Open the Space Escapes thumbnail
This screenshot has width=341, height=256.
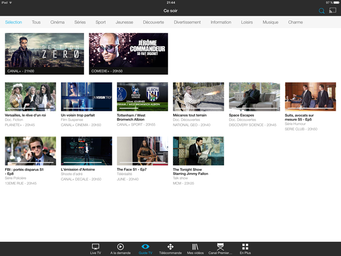(254, 97)
